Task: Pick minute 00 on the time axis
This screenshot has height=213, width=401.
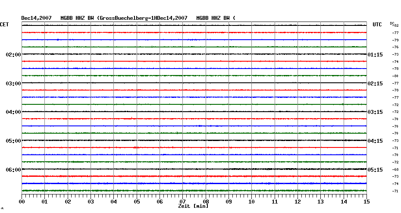Action: (22, 202)
